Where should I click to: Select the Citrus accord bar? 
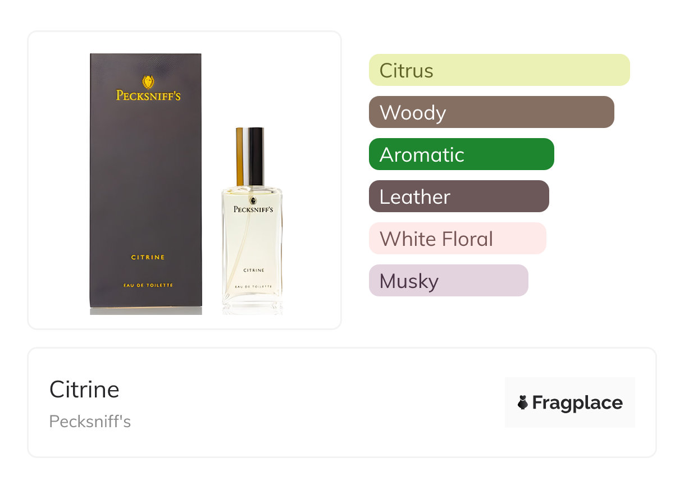(499, 70)
